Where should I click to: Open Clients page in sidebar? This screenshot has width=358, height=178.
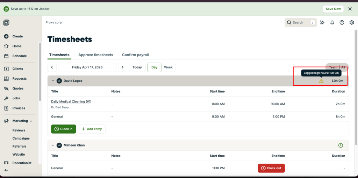click(17, 69)
